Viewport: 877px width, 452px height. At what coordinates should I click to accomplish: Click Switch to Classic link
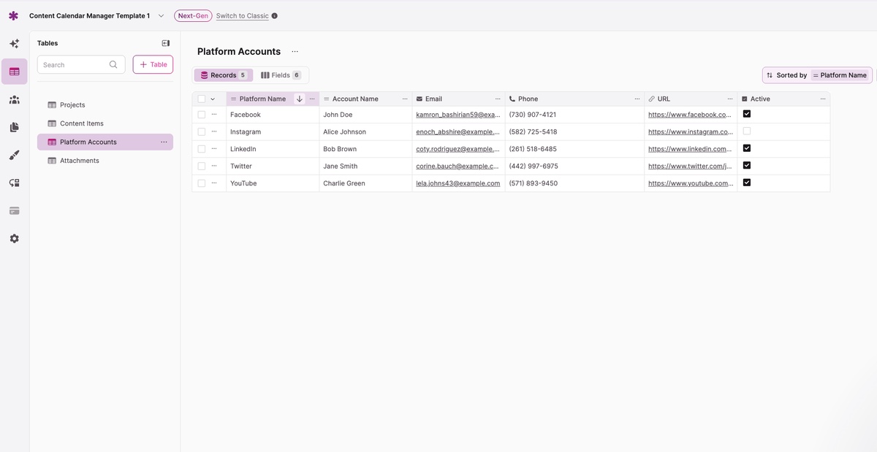242,16
